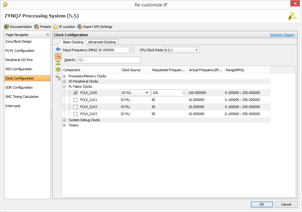The height and width of the screenshot is (212, 302).
Task: Uncheck the FCLK_CLK0 checkbox
Action: [75, 93]
